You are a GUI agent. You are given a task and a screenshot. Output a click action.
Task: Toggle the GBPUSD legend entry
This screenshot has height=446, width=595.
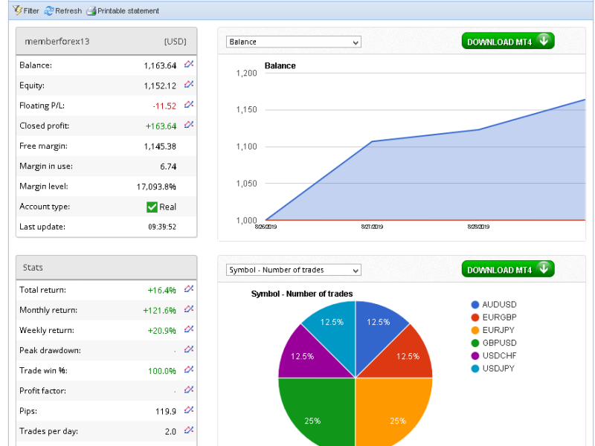[498, 343]
